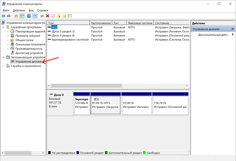Select Управление дисками tree item
Viewport: 236px width, 161px height.
(29, 62)
